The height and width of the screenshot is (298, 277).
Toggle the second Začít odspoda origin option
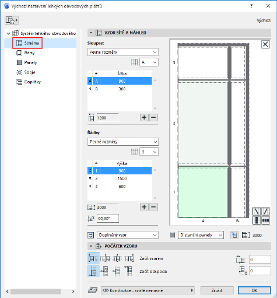pos(105,271)
